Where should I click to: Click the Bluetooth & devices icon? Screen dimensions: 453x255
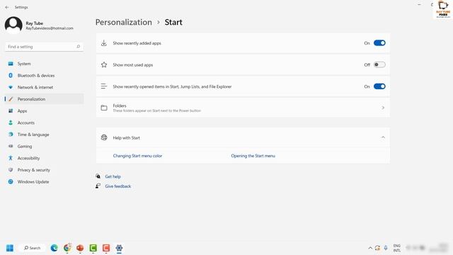11,76
